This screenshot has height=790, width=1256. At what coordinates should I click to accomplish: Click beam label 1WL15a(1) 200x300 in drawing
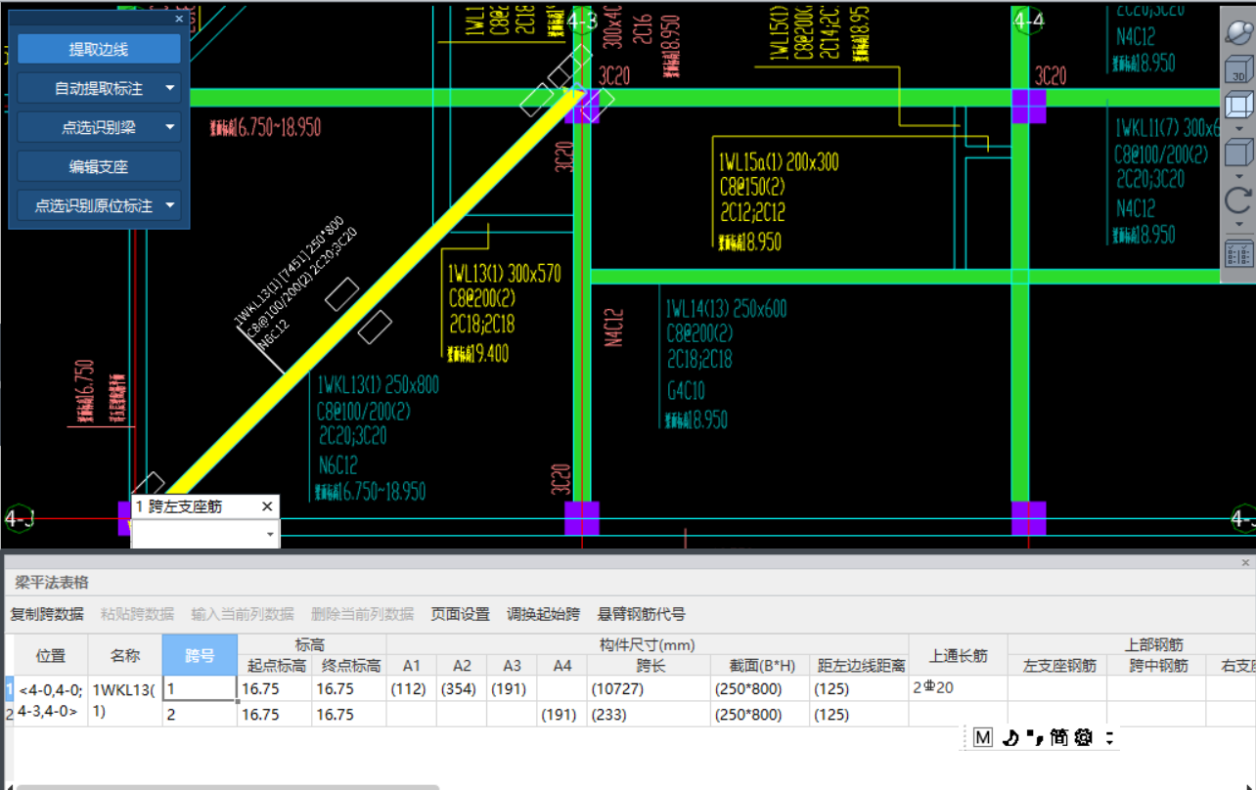pos(779,162)
